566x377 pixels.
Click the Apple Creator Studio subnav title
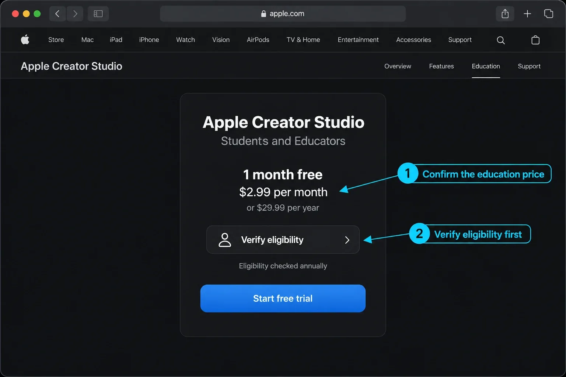click(71, 66)
